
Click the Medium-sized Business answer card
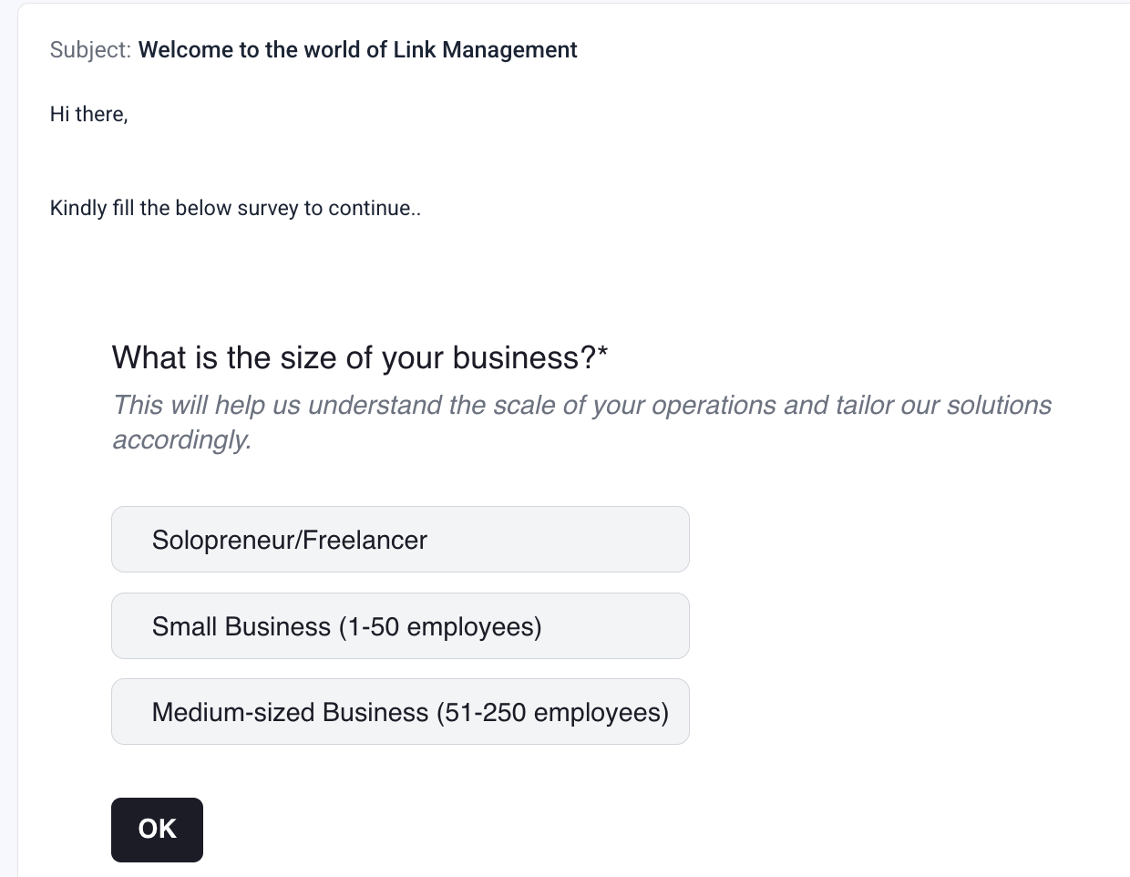400,711
